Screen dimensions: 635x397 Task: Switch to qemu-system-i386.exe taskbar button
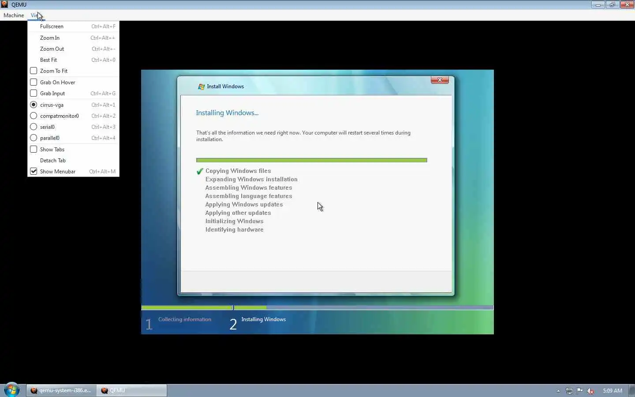point(61,390)
